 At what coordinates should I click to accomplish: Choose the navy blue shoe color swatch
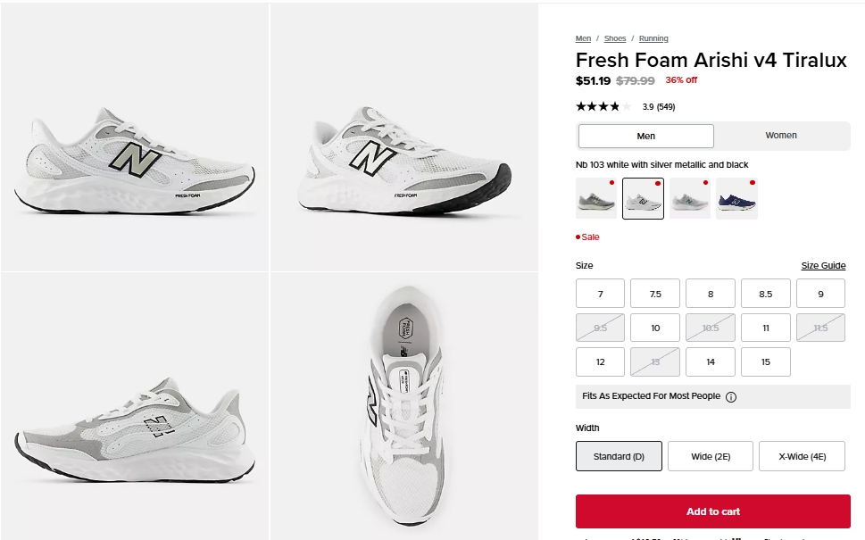point(736,198)
